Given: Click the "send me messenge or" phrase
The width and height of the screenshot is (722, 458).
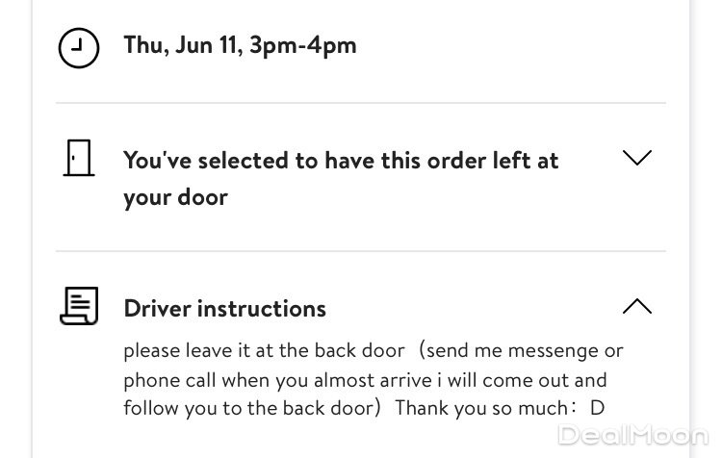Looking at the screenshot, I should coord(524,350).
